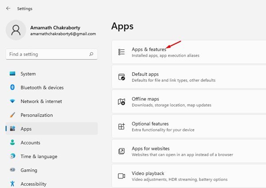Click the Offline maps icon

coord(121,102)
